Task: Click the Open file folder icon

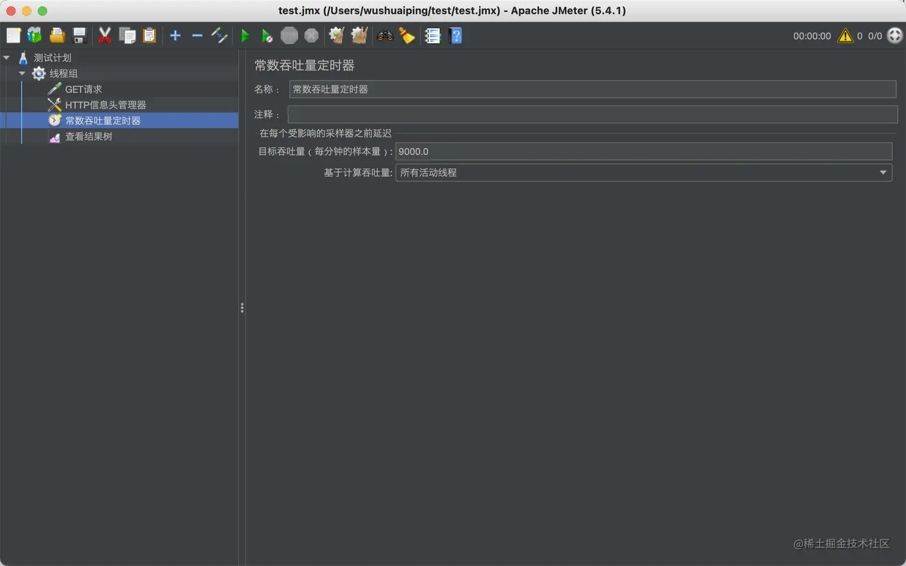Action: (x=57, y=36)
